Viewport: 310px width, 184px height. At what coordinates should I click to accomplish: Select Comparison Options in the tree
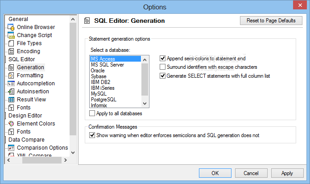[42, 148]
